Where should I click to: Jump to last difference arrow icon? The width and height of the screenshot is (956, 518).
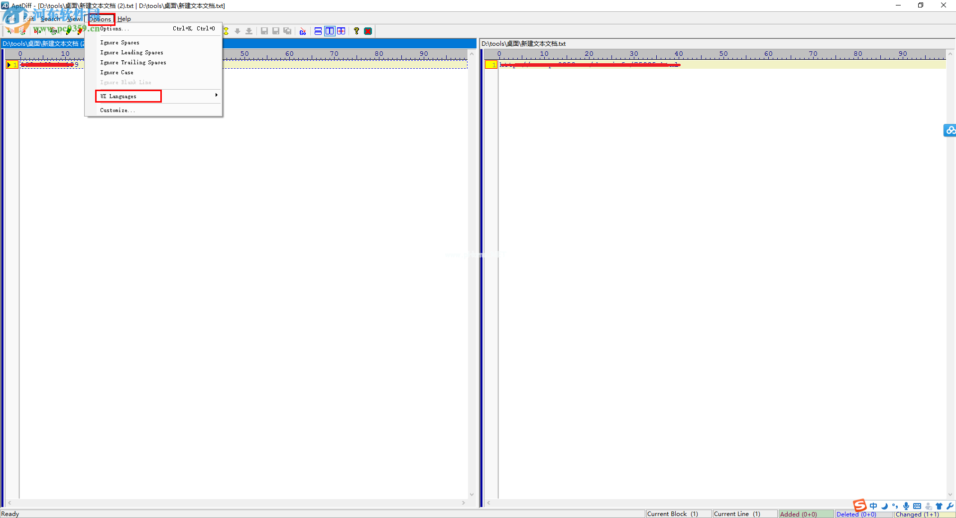click(249, 31)
